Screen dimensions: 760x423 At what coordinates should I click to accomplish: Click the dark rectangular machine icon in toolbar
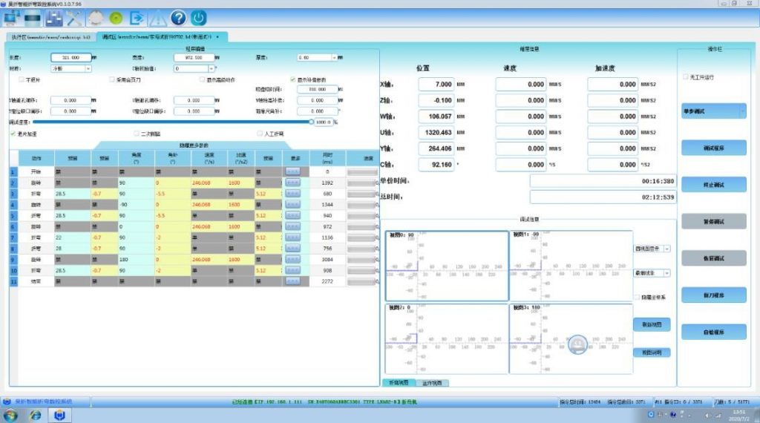click(33, 19)
